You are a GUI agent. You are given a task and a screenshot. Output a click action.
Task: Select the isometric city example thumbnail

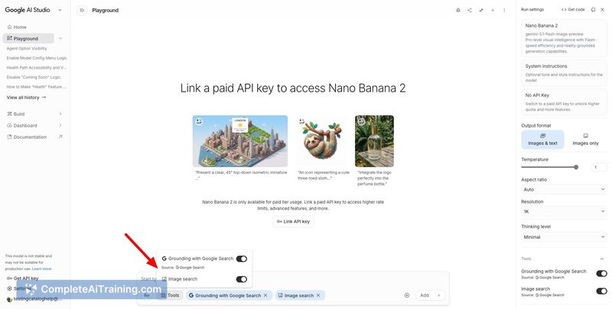click(240, 141)
